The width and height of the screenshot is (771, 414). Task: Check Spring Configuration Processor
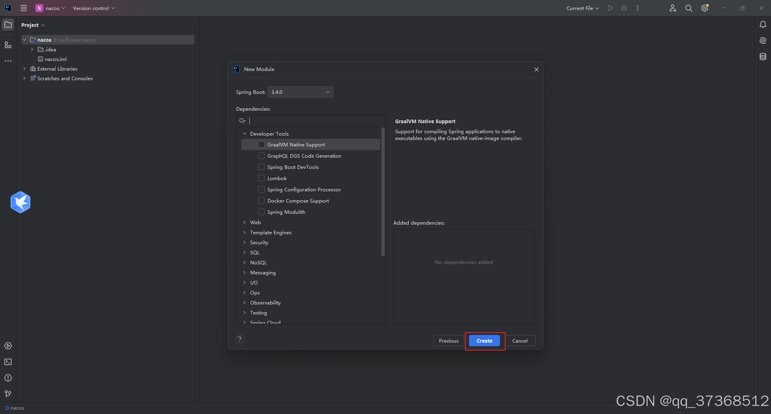point(261,189)
